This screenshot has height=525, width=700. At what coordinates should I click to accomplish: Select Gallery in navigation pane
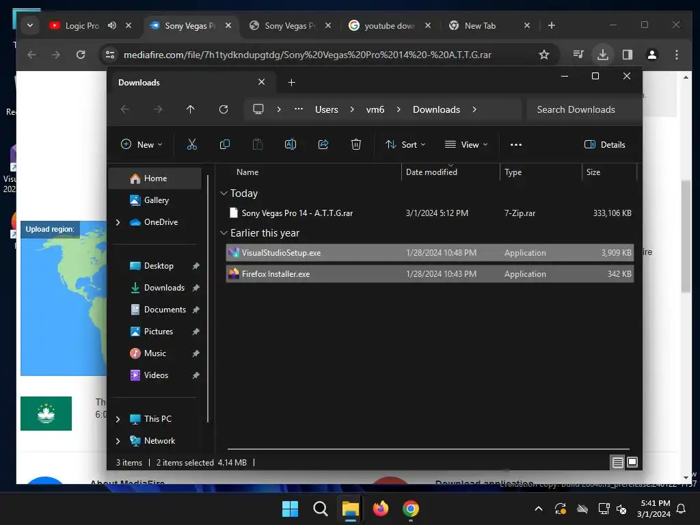[155, 200]
